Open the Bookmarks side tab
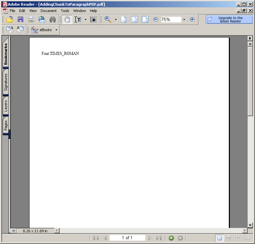 pos(6,53)
